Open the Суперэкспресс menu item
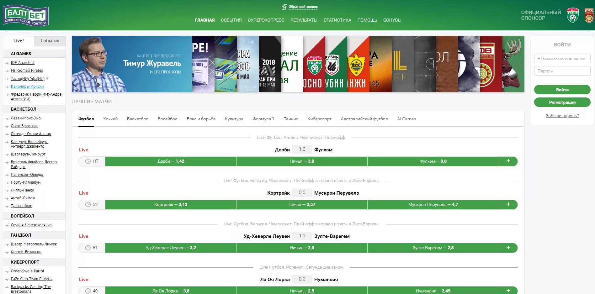The width and height of the screenshot is (595, 294). (x=266, y=20)
